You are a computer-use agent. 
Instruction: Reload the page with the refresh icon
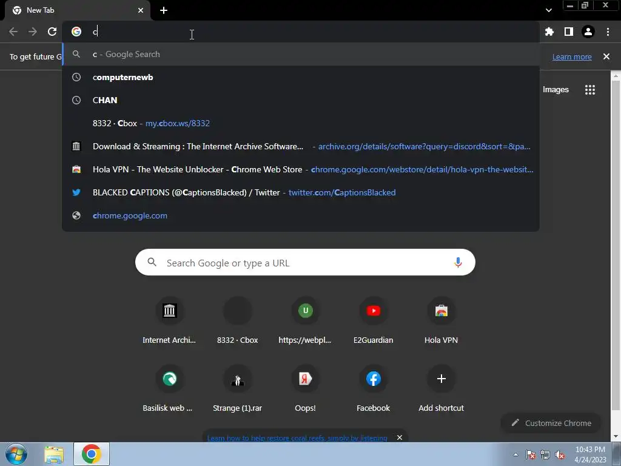(x=52, y=32)
